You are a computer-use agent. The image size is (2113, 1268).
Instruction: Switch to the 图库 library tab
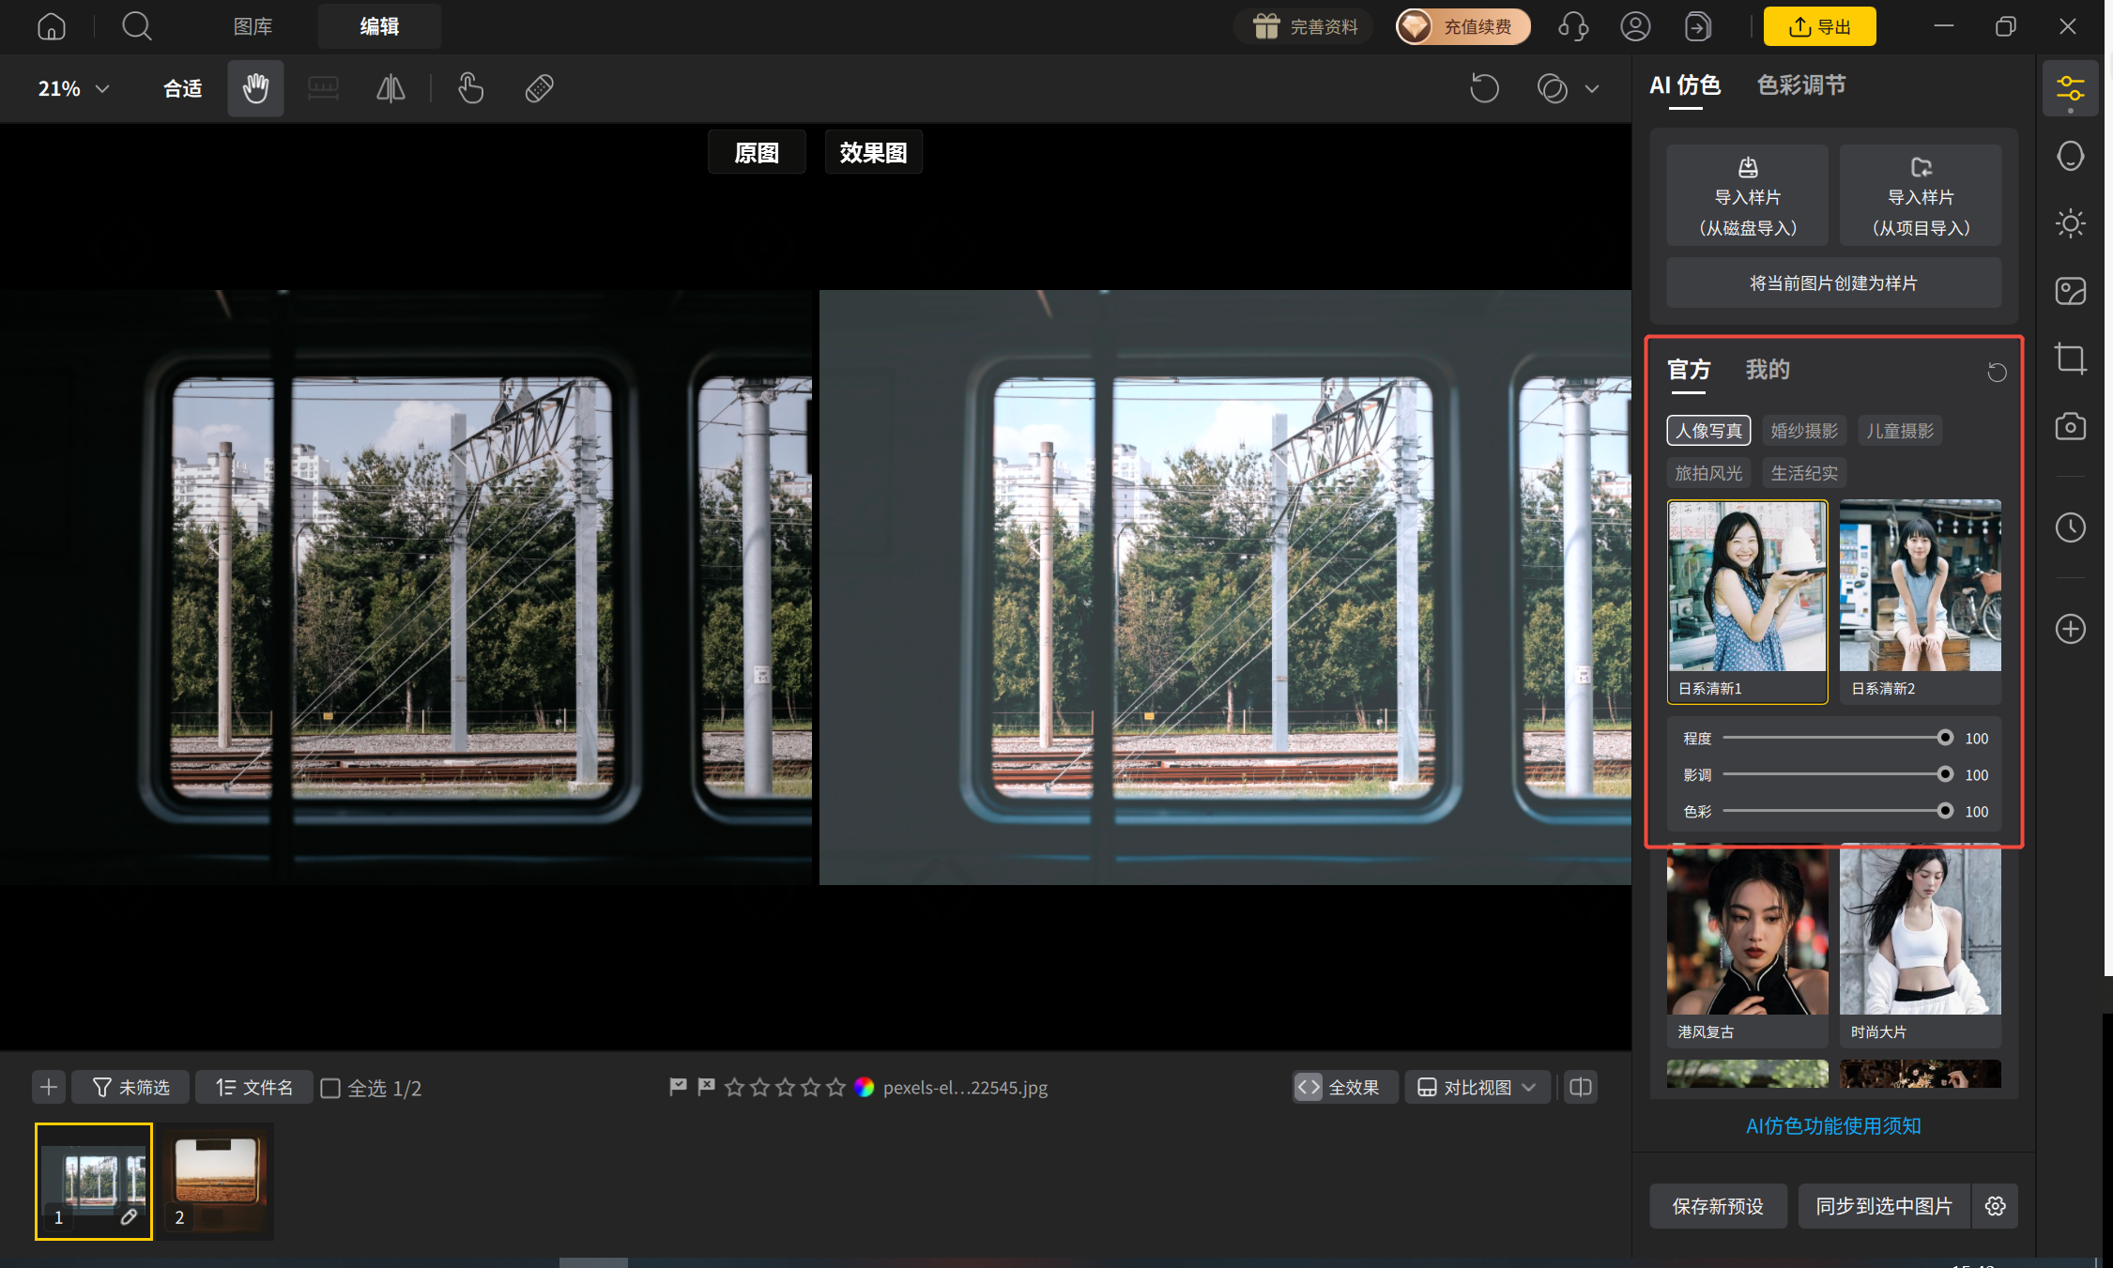tap(253, 26)
